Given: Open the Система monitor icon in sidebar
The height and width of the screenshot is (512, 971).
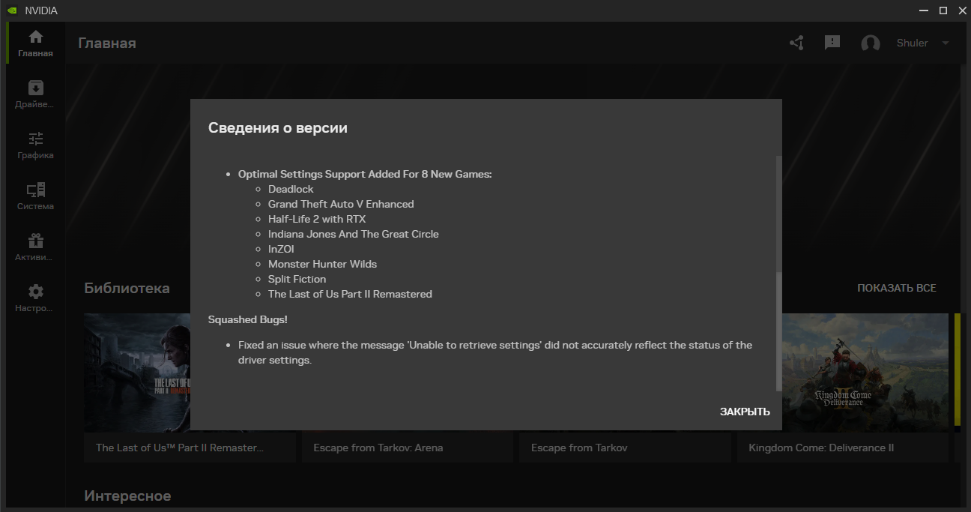Looking at the screenshot, I should click(35, 190).
